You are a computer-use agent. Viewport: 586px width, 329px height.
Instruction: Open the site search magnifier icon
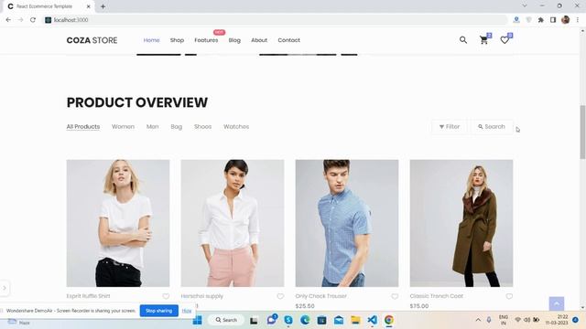point(463,40)
